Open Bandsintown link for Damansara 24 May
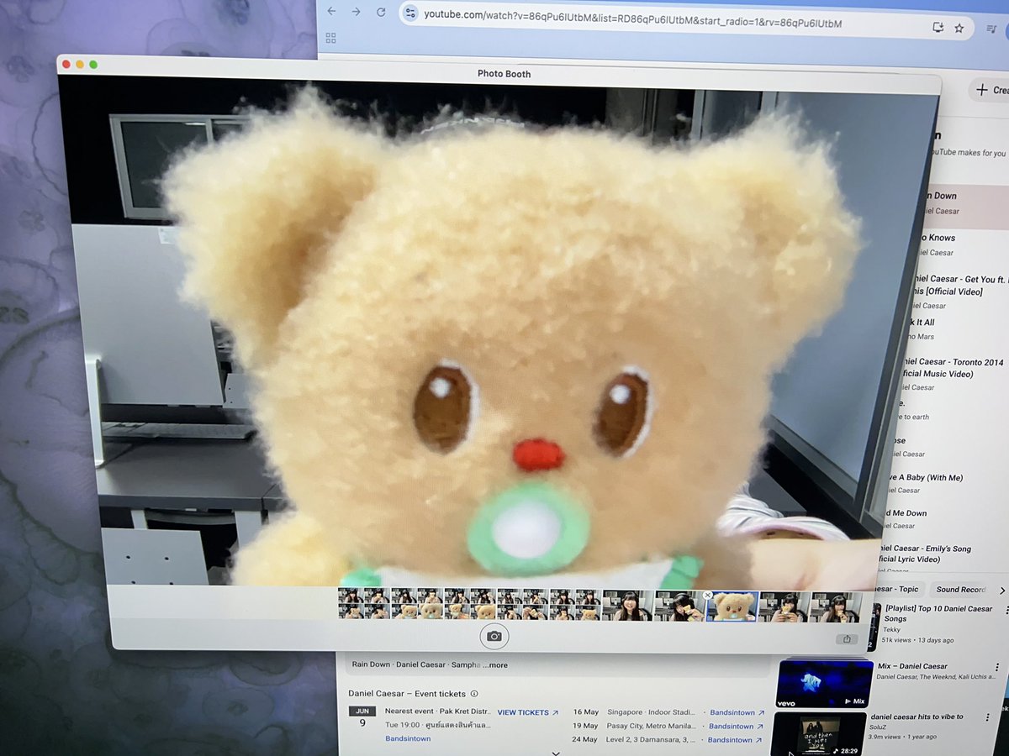1009x756 pixels. pos(735,740)
